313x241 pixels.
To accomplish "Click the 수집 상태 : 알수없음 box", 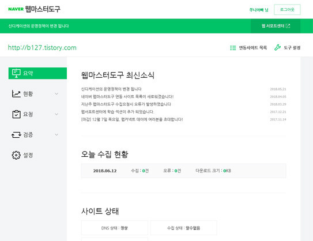I will coord(184,228).
